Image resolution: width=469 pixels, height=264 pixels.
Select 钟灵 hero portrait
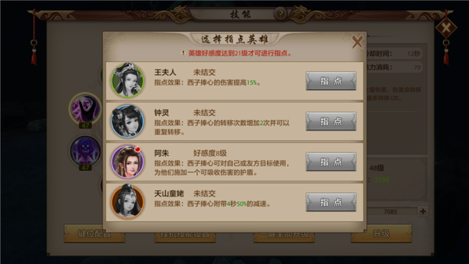pyautogui.click(x=128, y=121)
